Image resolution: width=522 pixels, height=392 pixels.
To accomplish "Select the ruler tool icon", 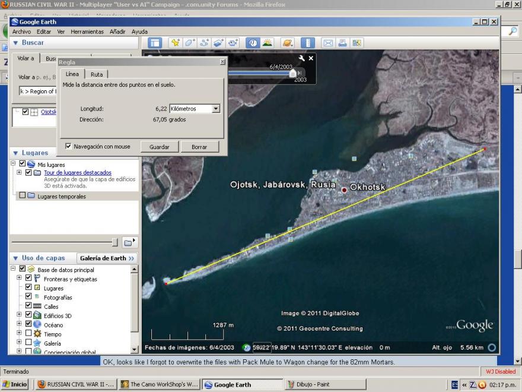I will [x=307, y=43].
